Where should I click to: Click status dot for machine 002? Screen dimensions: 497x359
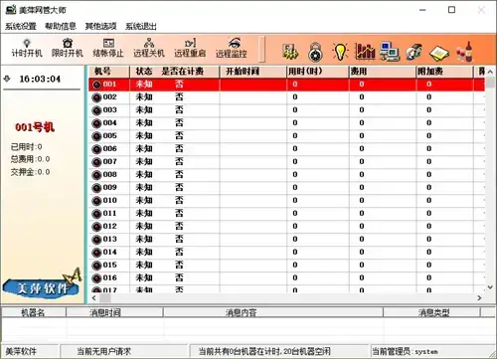pos(96,97)
